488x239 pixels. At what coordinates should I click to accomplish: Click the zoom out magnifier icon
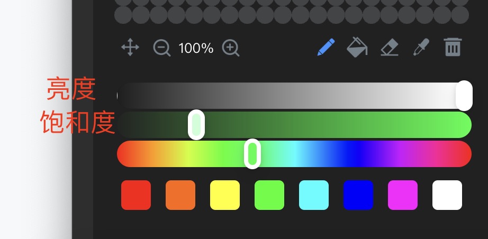(162, 48)
